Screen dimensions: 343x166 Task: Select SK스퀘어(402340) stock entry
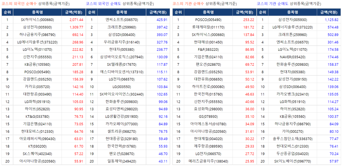37,154
